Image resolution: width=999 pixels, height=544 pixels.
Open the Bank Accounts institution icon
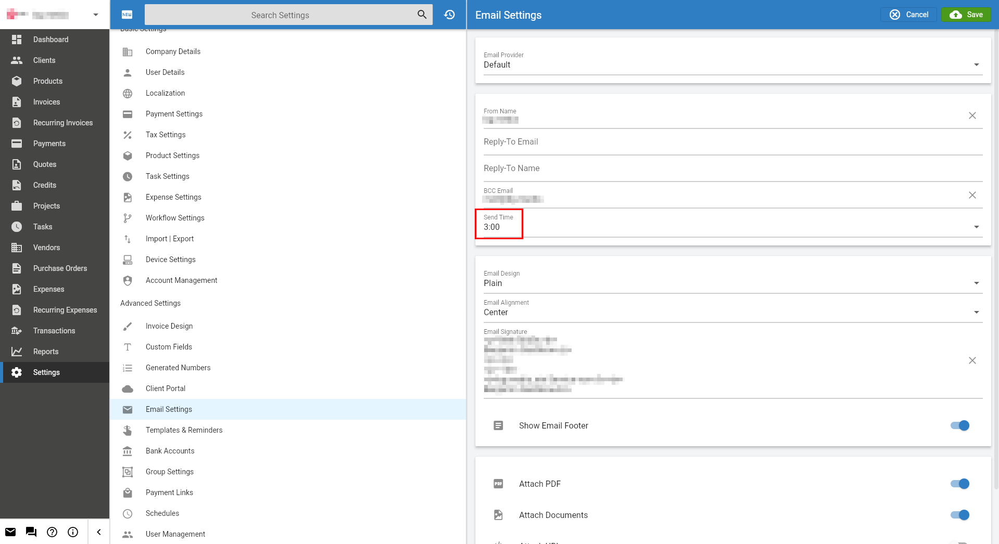pos(128,451)
